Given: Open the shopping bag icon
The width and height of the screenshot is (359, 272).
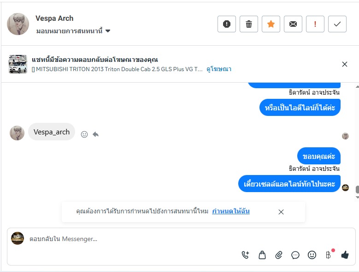Looking at the screenshot, I should (x=262, y=254).
